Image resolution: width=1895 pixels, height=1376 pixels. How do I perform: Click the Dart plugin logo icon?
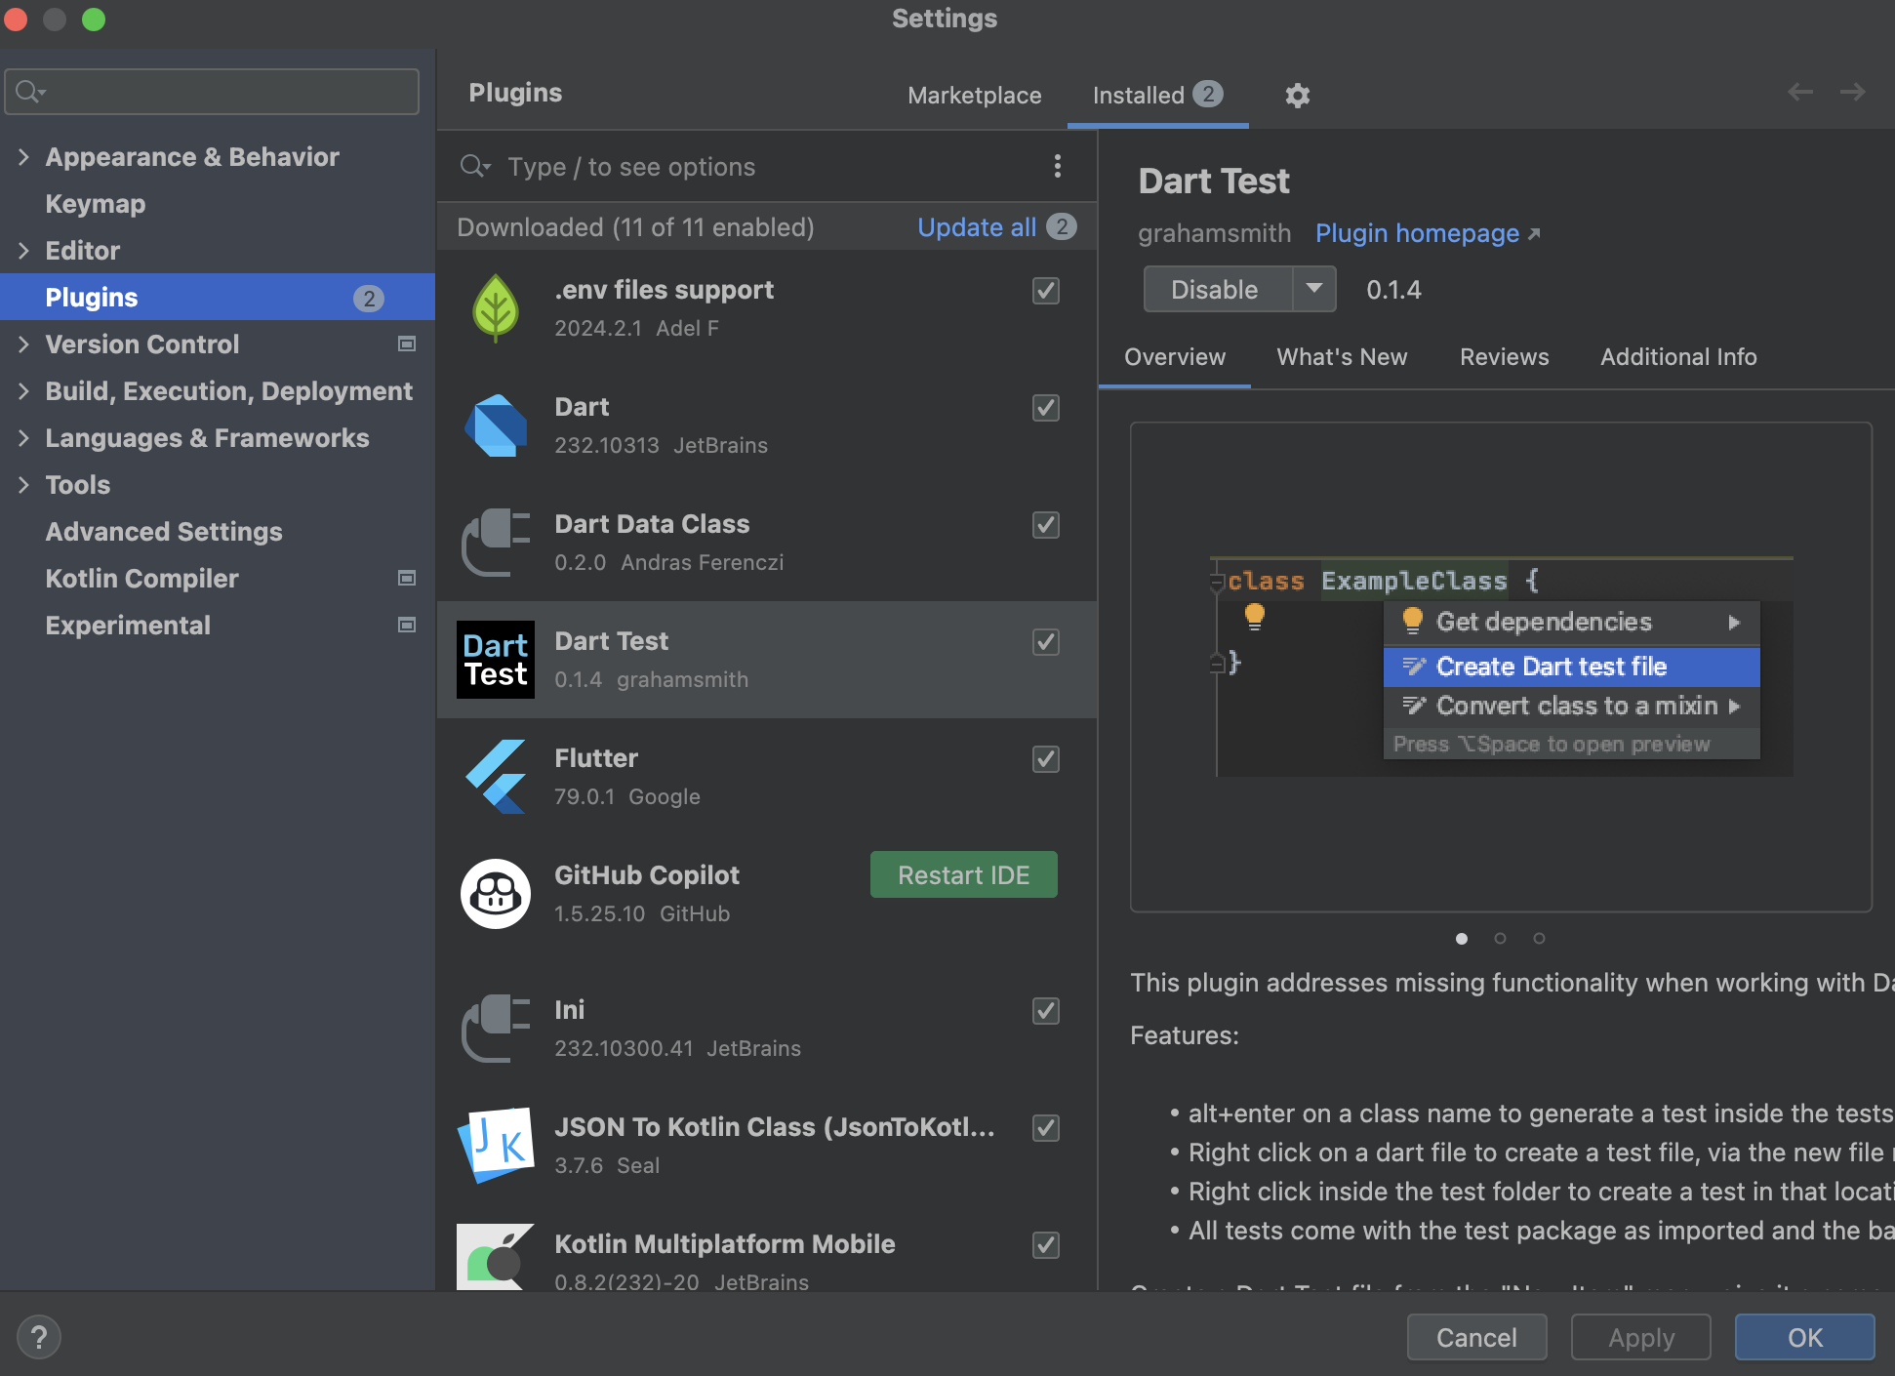tap(496, 425)
